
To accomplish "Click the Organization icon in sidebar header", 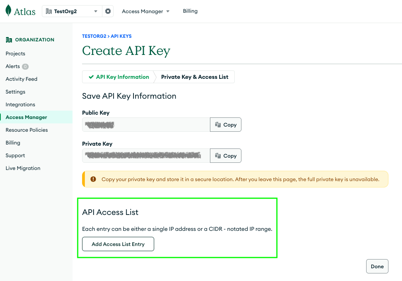I will click(x=9, y=40).
